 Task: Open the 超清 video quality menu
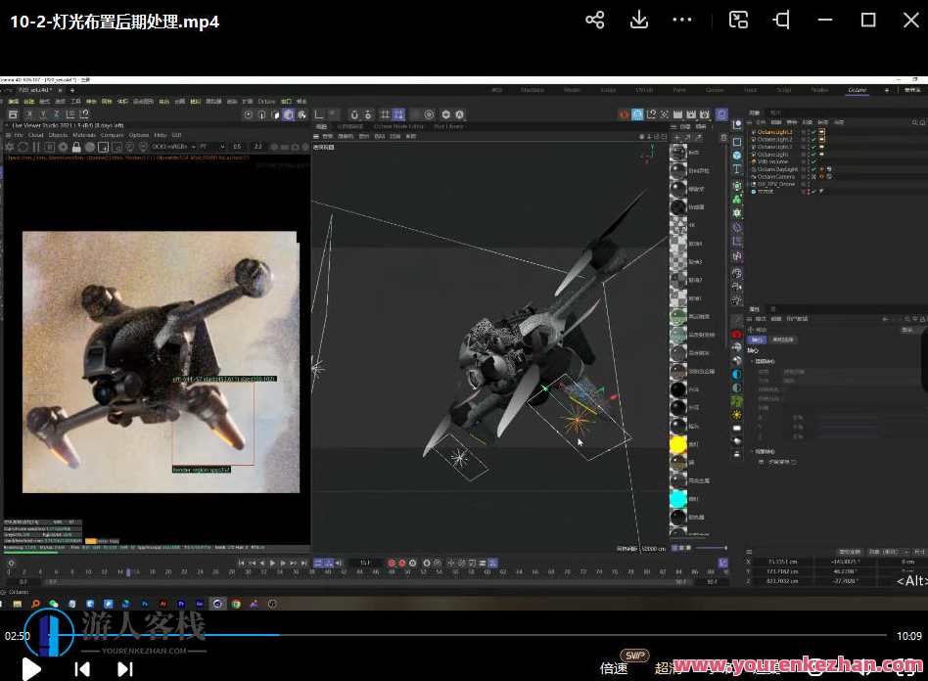pyautogui.click(x=664, y=666)
